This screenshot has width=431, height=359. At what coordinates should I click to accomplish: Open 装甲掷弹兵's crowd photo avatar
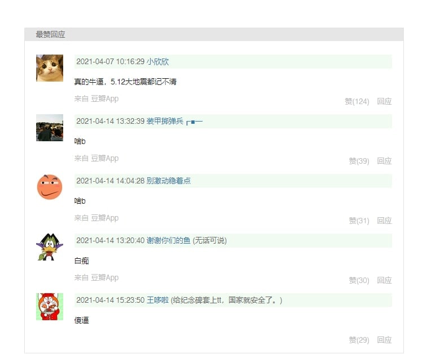pyautogui.click(x=50, y=128)
